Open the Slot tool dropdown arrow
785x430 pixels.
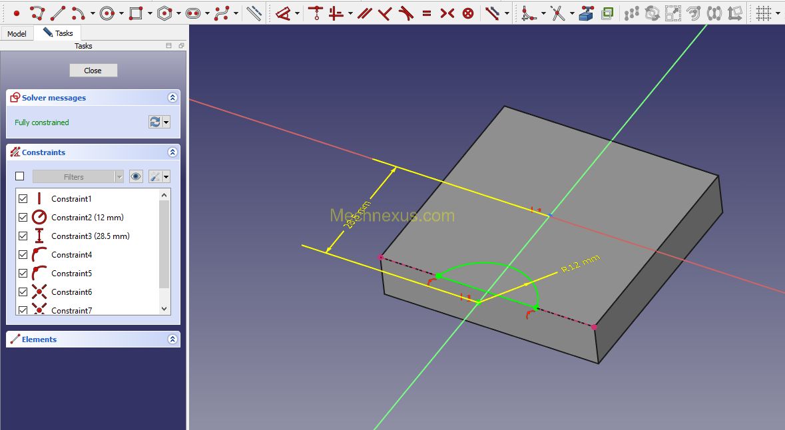point(207,13)
